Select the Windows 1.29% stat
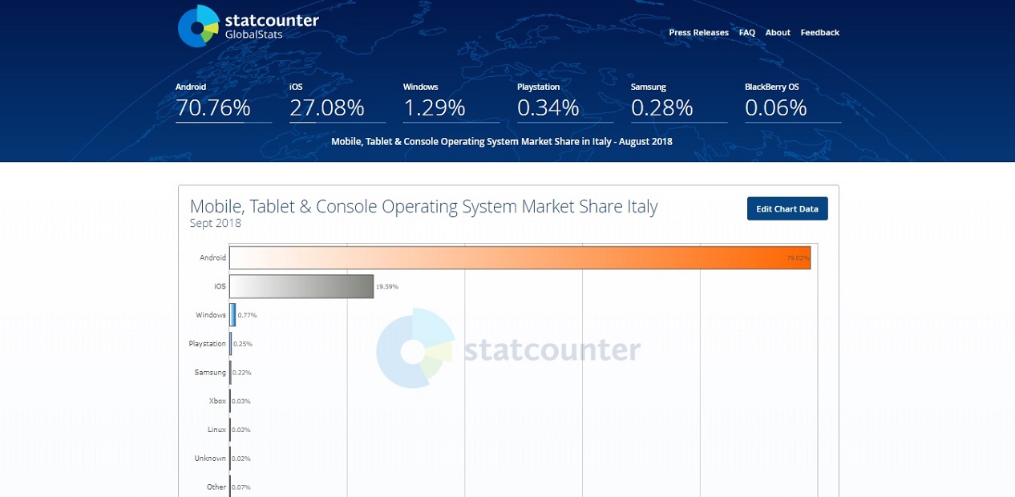Viewport: 1015px width, 497px height. click(x=451, y=102)
